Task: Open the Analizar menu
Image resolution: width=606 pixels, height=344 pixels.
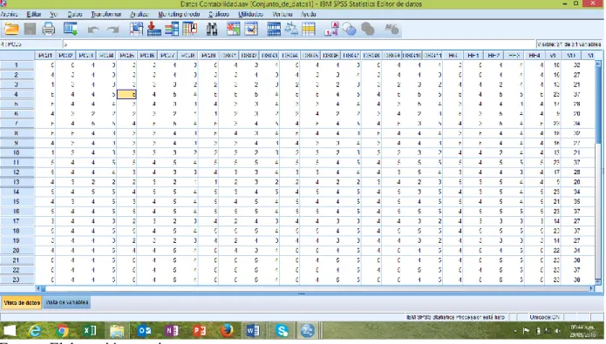Action: tap(140, 14)
